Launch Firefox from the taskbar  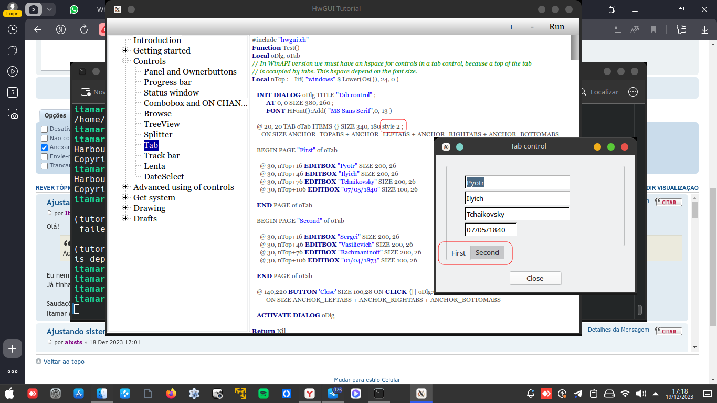pos(171,393)
